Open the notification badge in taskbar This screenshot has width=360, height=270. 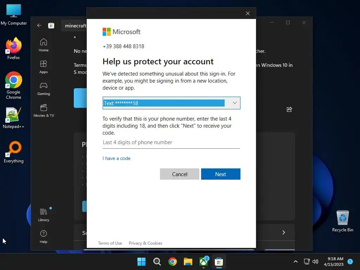click(x=350, y=261)
